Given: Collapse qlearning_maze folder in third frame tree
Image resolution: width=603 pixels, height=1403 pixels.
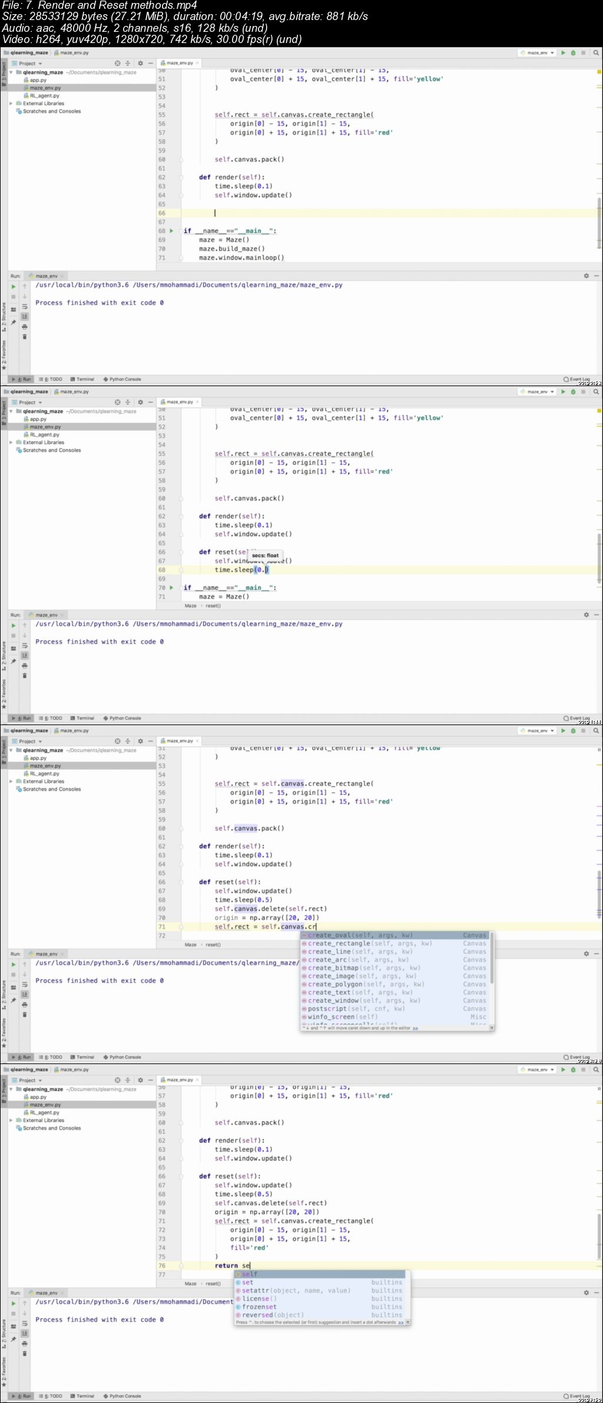Looking at the screenshot, I should point(11,750).
